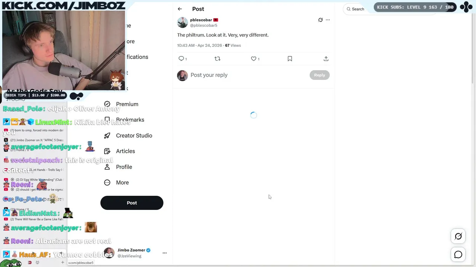Open Grok icon next to post menu
Viewport: 476px width, 267px height.
[320, 20]
